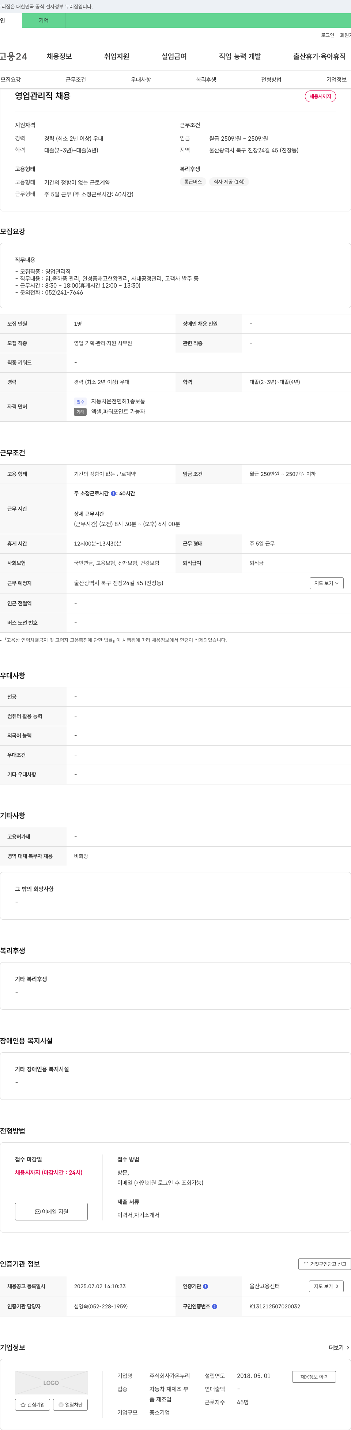
Task: Click 더보기 in 기업정보 section
Action: [339, 1347]
